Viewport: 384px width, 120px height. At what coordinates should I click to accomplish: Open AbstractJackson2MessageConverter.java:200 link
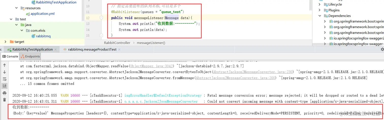coord(235,78)
